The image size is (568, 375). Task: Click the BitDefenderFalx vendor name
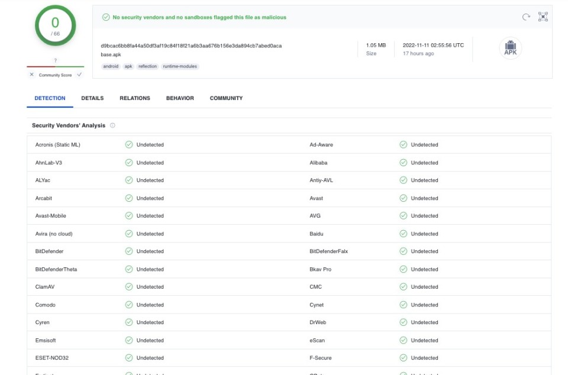coord(329,251)
